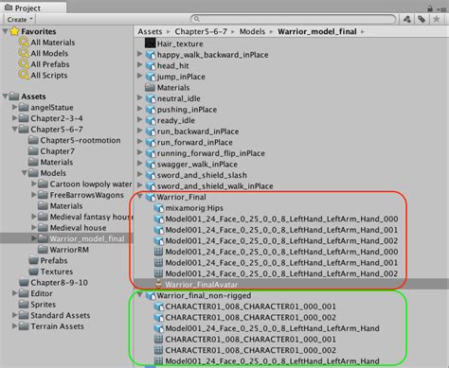Click Assets in the breadcrumb path
Image resolution: width=449 pixels, height=368 pixels.
(x=150, y=31)
